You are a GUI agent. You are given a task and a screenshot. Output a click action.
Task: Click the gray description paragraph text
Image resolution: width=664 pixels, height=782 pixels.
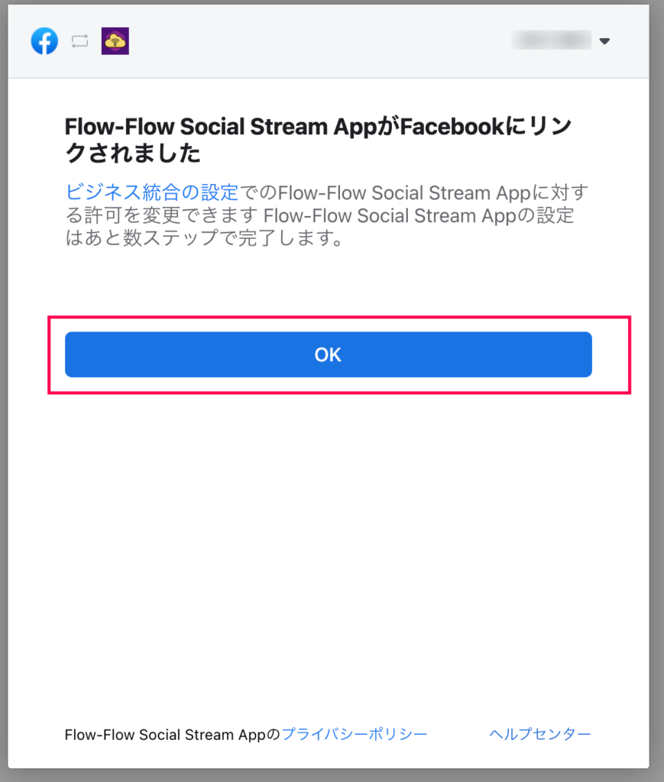coord(327,215)
